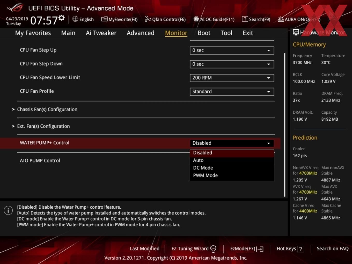Click the CPU Fan Speed Lower Limit label
352x264 pixels.
coord(50,77)
